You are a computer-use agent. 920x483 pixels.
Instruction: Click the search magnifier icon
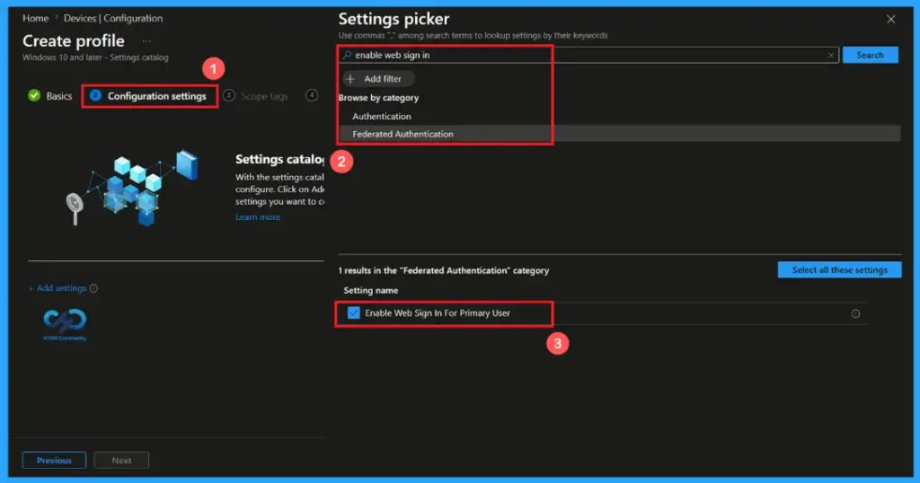(x=347, y=55)
